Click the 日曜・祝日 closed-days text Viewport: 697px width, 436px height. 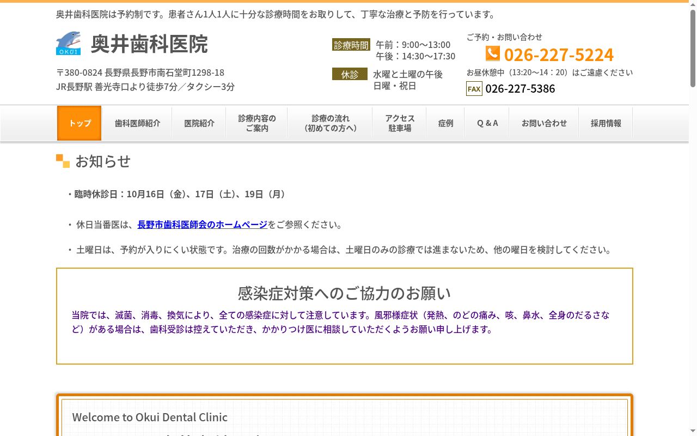[x=395, y=86]
